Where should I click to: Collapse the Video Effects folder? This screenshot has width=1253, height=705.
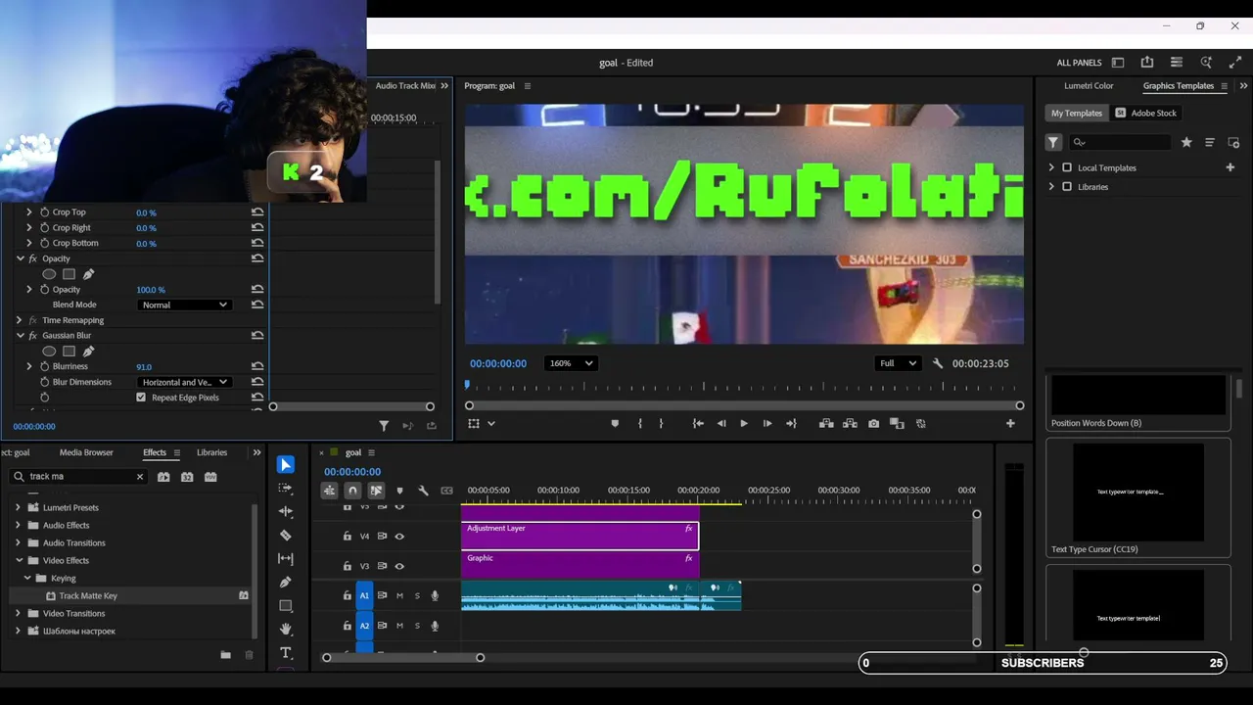point(18,561)
